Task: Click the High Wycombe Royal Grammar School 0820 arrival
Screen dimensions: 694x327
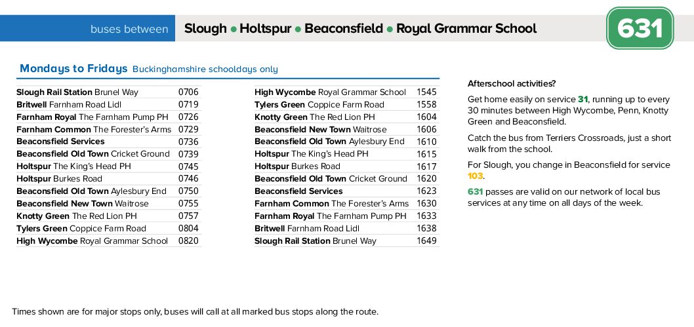Action: click(108, 241)
